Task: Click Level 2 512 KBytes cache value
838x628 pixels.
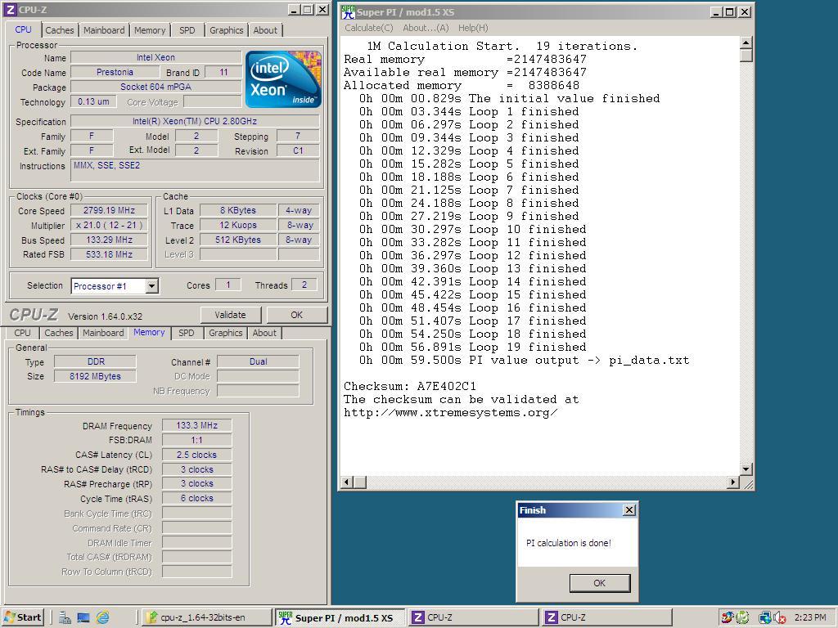Action: (238, 240)
